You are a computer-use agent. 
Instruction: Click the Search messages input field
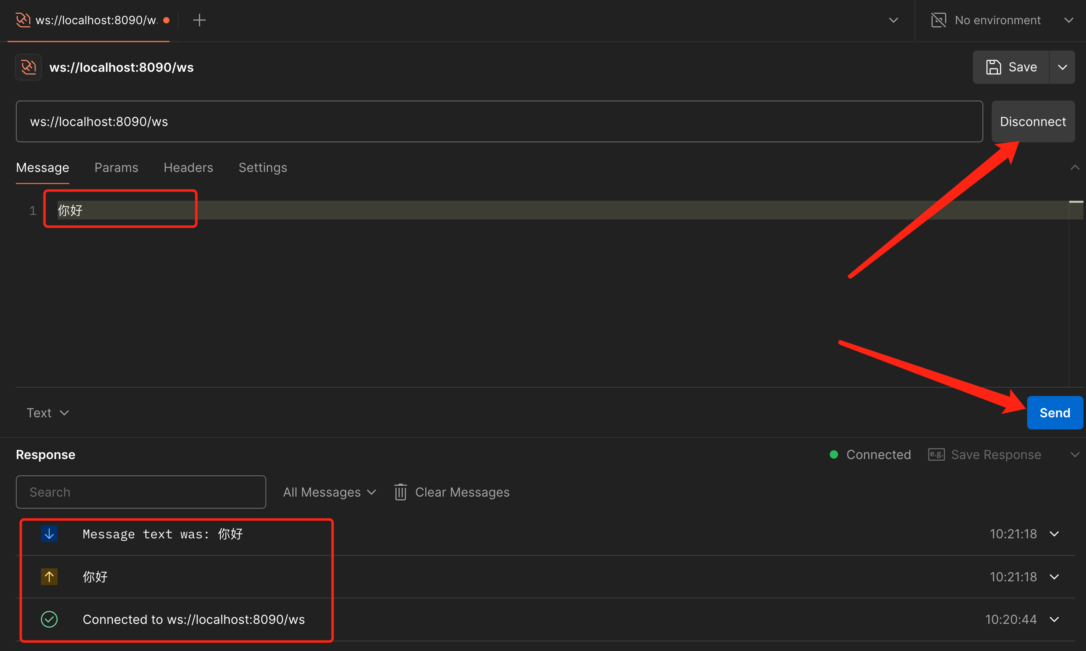pyautogui.click(x=141, y=492)
